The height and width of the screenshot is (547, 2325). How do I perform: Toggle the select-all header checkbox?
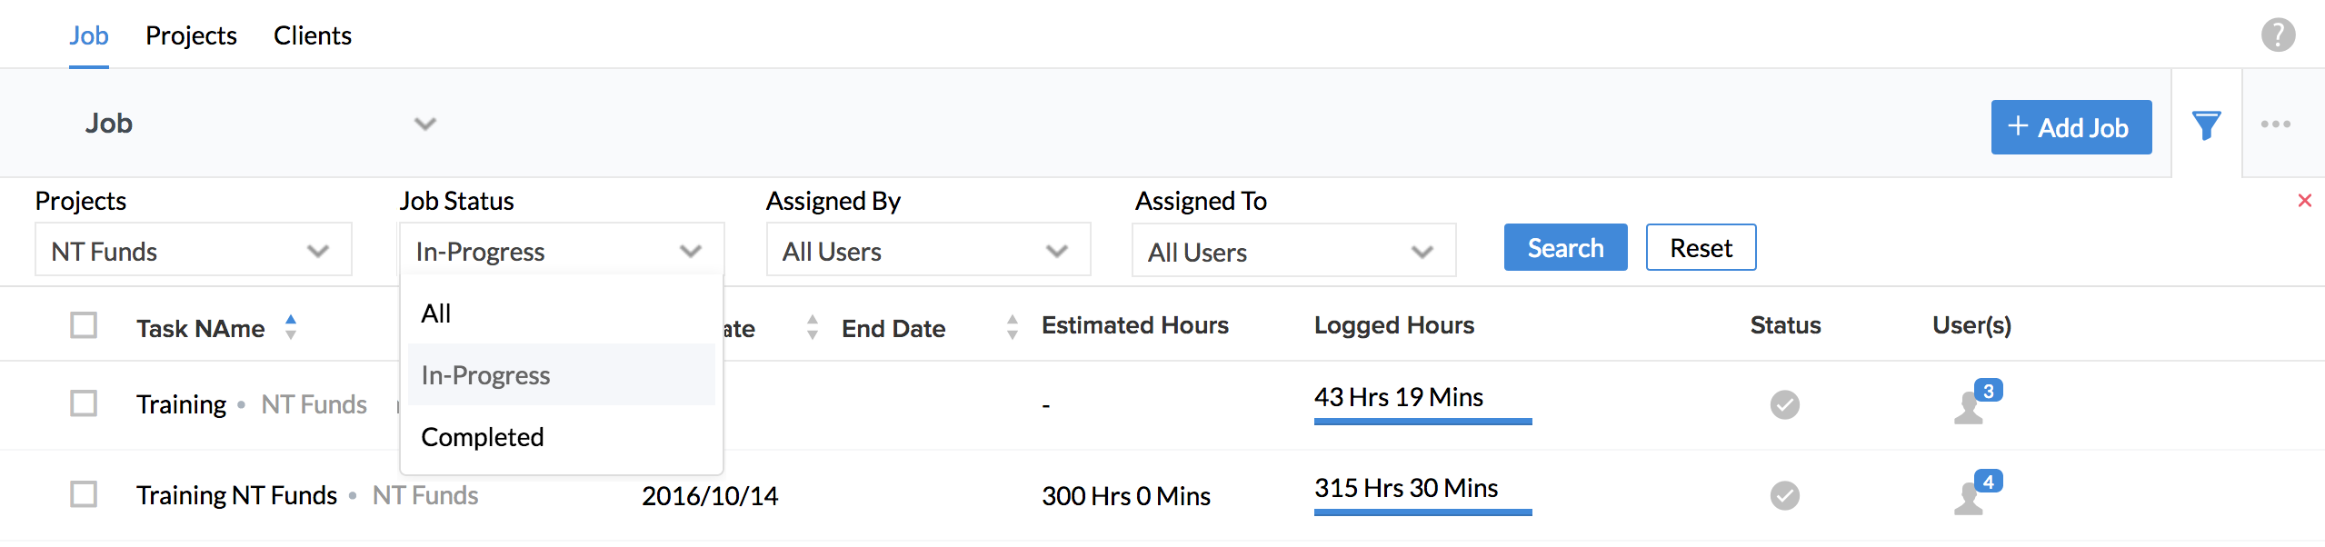[84, 325]
